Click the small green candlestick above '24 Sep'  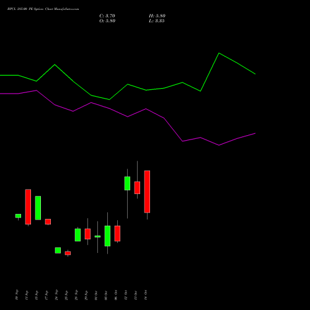pos(58,250)
